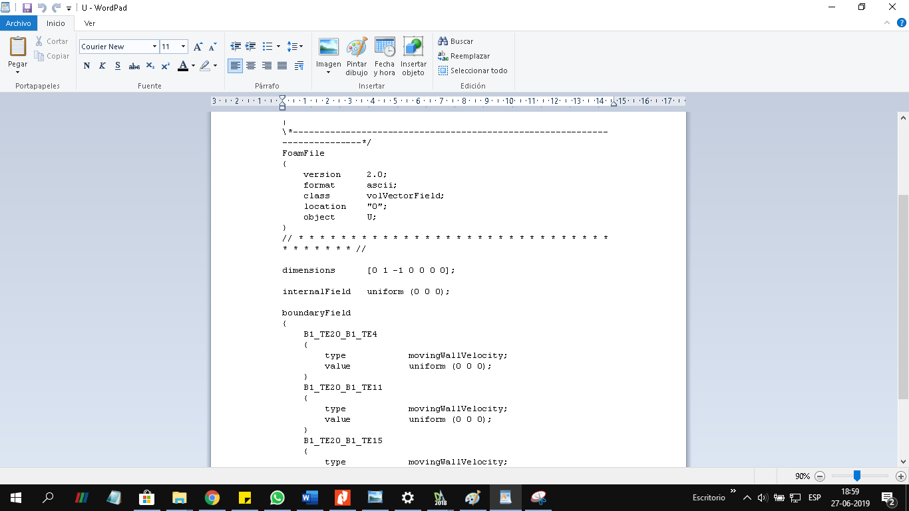Insert date and time with Fecha y hora

pyautogui.click(x=385, y=47)
